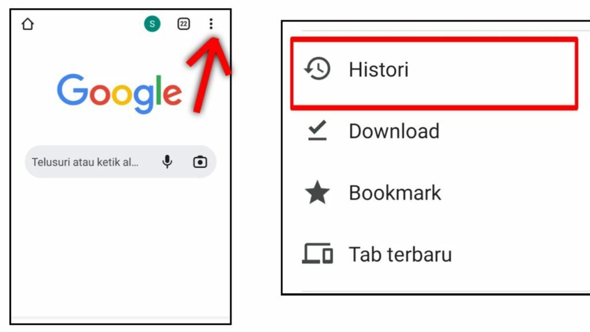Open the three-dot Chrome menu
This screenshot has height=332, width=590.
(211, 24)
